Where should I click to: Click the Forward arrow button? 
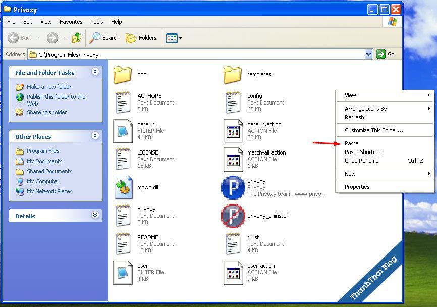52,38
